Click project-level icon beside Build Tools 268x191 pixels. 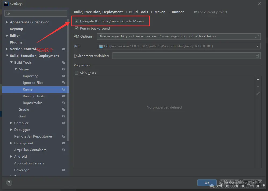64,62
